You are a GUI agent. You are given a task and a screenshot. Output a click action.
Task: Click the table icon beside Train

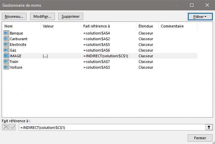6,62
